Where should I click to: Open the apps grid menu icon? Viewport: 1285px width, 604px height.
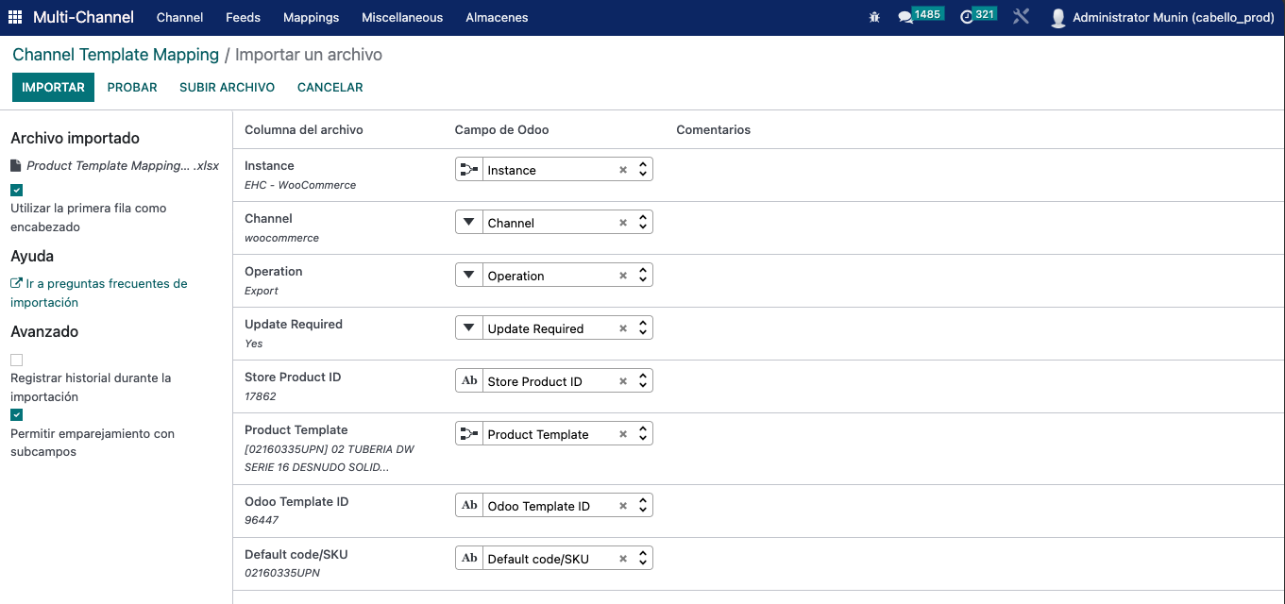(15, 17)
